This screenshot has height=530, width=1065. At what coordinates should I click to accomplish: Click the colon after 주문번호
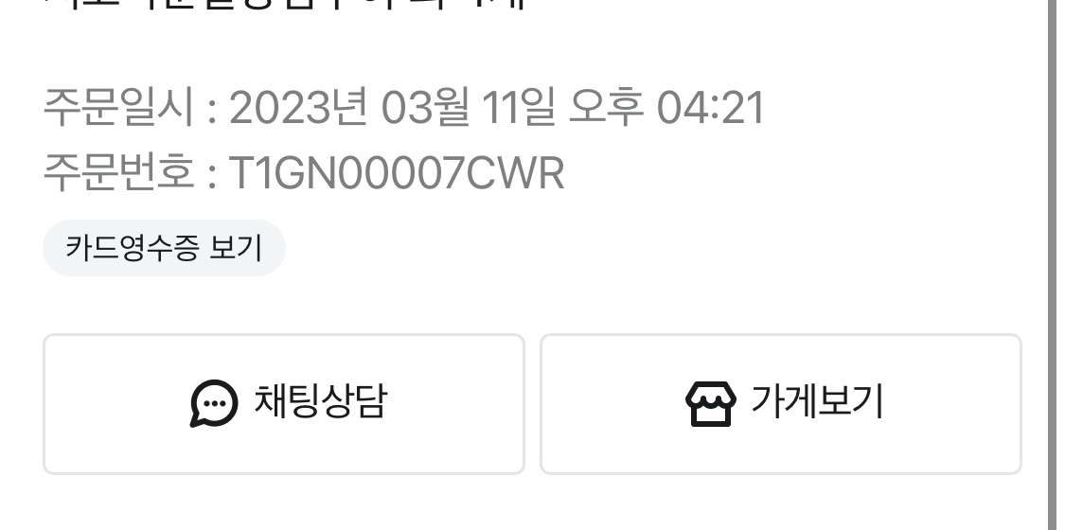click(x=212, y=176)
